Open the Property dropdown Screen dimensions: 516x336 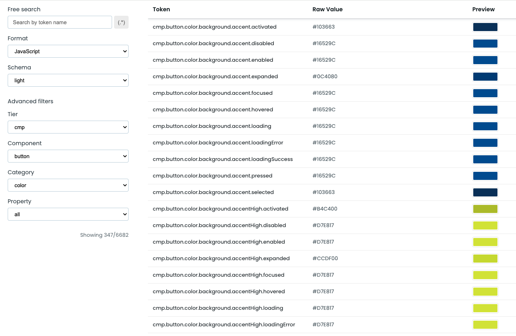click(68, 214)
